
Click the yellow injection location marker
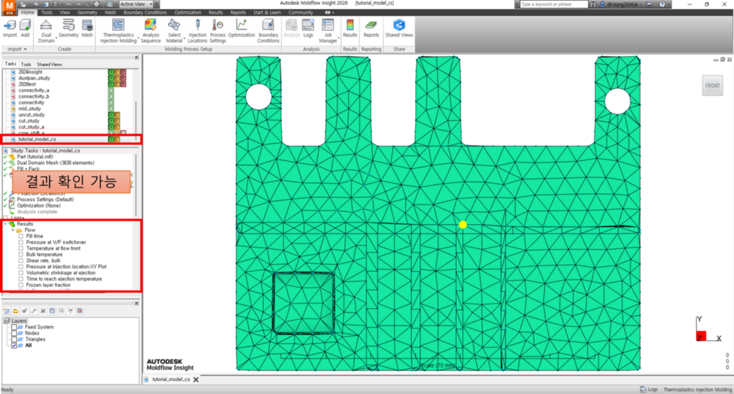(463, 225)
